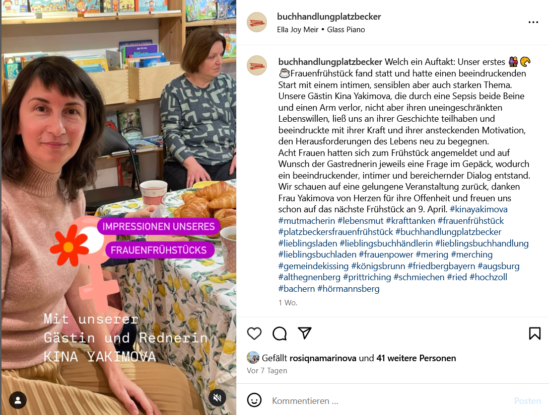Show tagged people icon on video
The image size is (549, 415).
pyautogui.click(x=18, y=400)
